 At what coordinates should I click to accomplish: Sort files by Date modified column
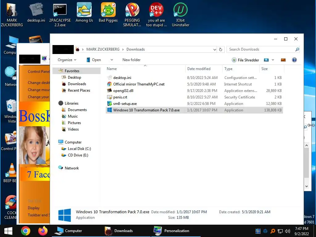point(204,69)
